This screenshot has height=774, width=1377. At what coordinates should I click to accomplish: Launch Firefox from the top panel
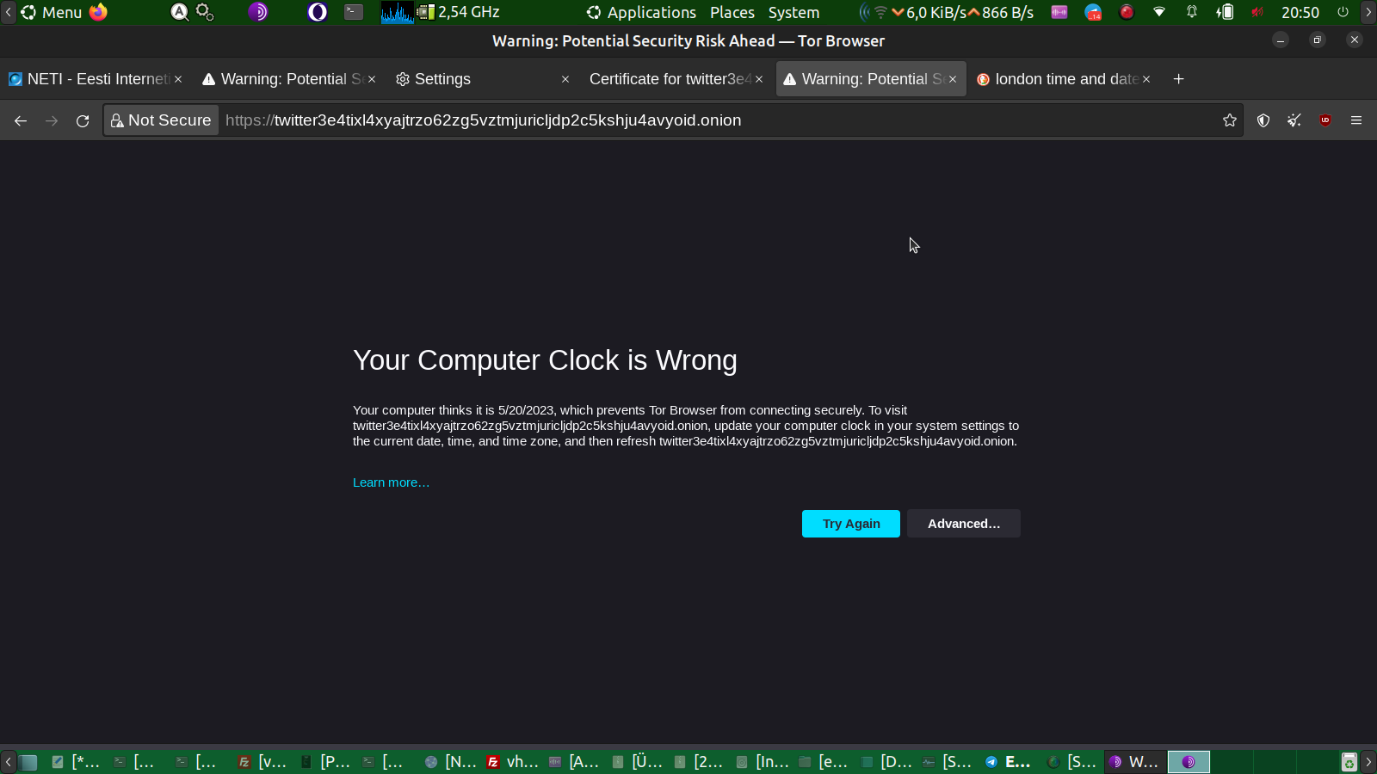tap(98, 12)
